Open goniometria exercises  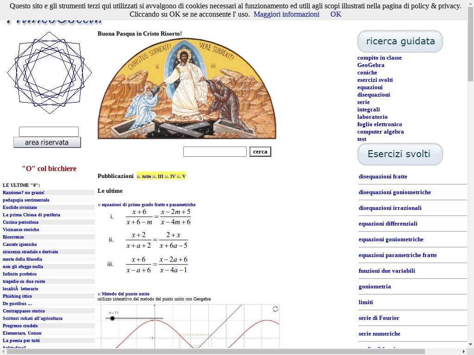(374, 287)
